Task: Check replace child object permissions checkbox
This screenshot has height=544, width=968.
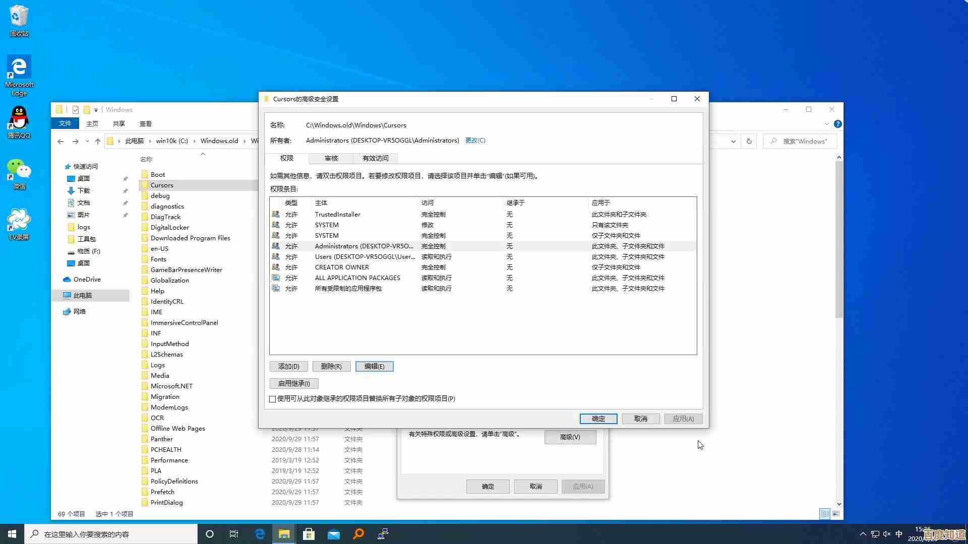Action: pos(273,399)
